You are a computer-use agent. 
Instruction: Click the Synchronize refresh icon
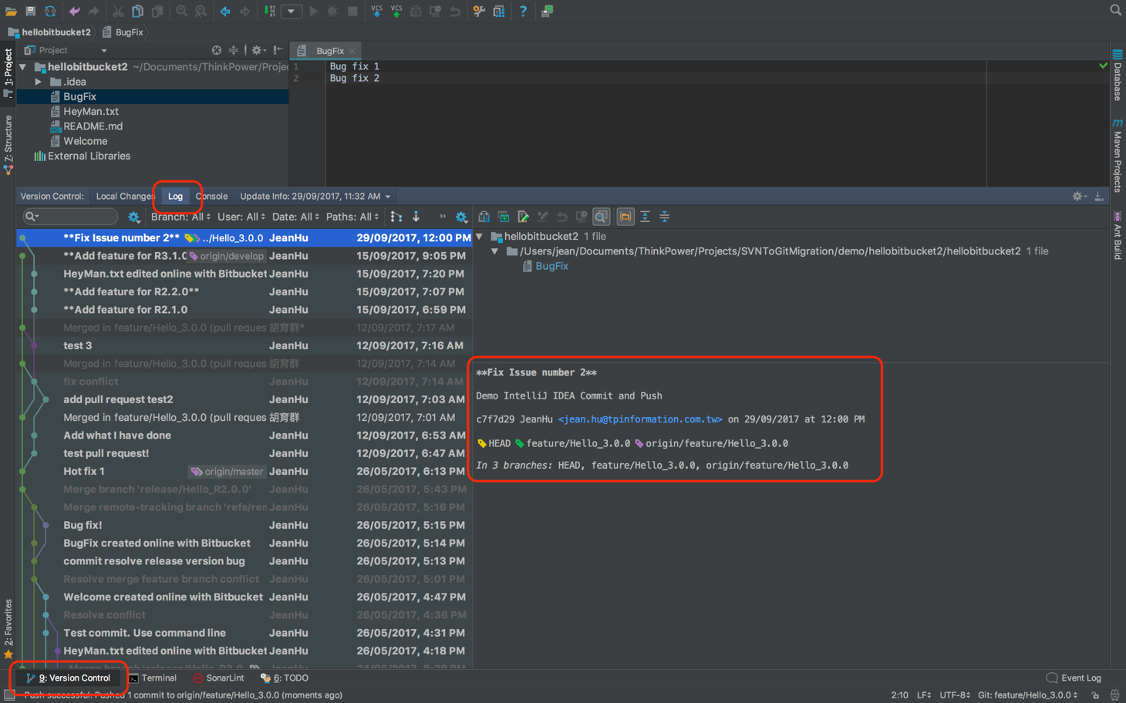[50, 11]
